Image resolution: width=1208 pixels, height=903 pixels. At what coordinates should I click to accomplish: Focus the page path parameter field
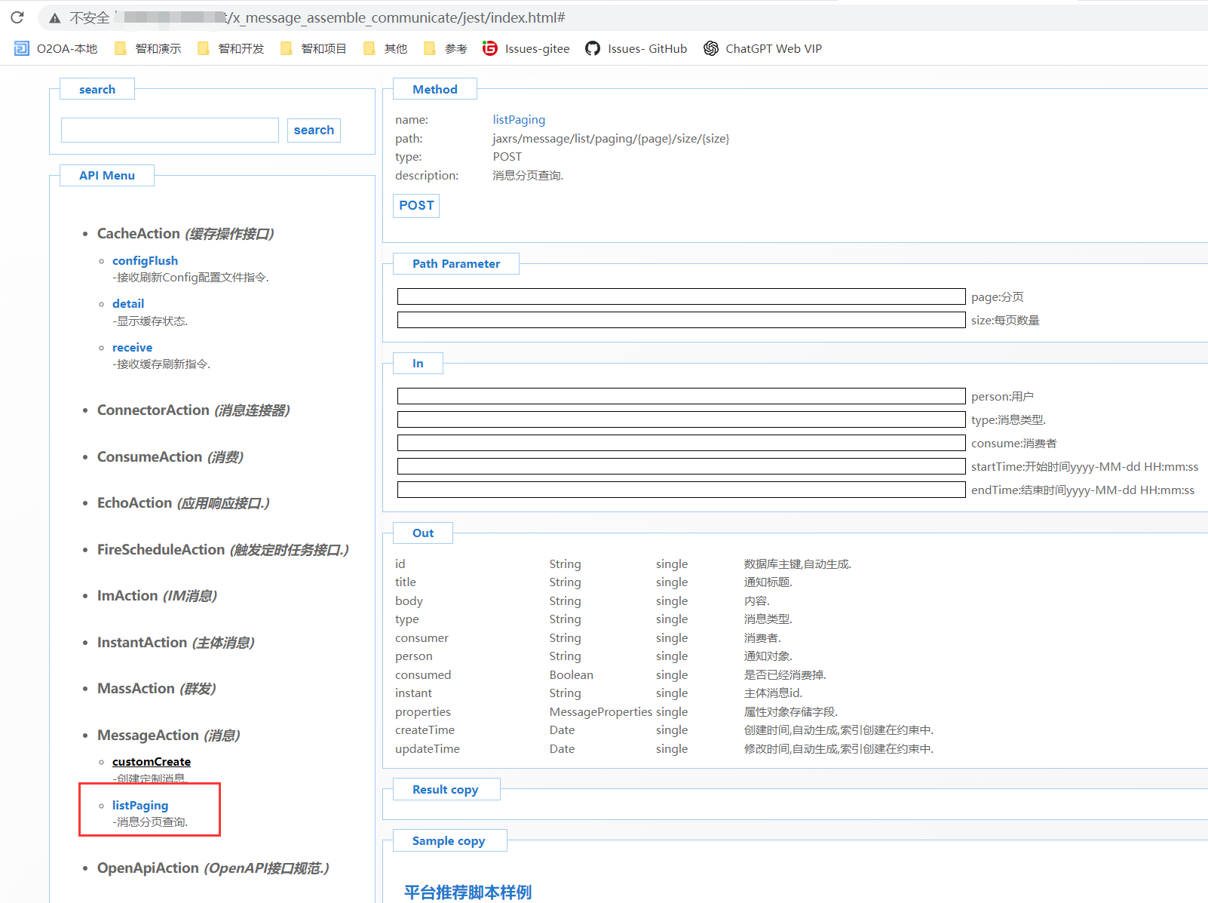coord(680,296)
